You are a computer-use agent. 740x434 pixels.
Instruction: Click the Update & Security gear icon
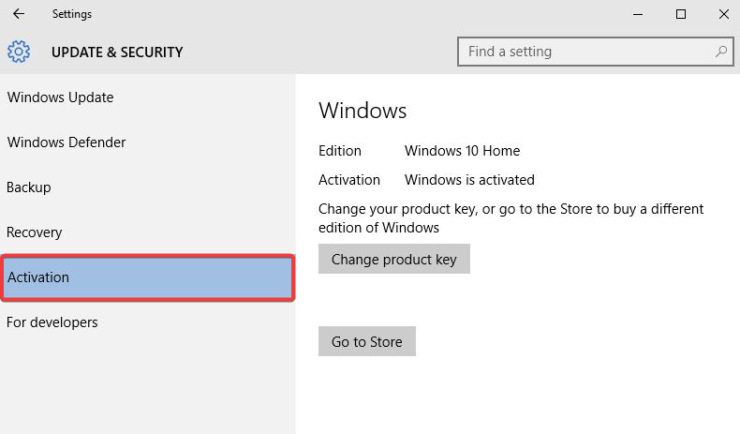tap(19, 52)
